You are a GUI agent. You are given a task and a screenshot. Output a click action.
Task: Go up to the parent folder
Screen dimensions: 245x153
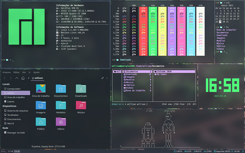pos(17,78)
